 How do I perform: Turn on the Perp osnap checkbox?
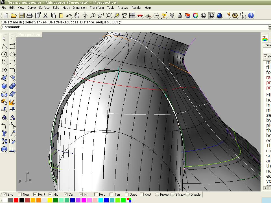click(96, 195)
